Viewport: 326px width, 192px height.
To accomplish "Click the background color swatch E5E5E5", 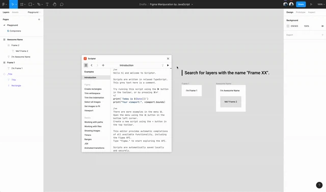I will coord(288,26).
